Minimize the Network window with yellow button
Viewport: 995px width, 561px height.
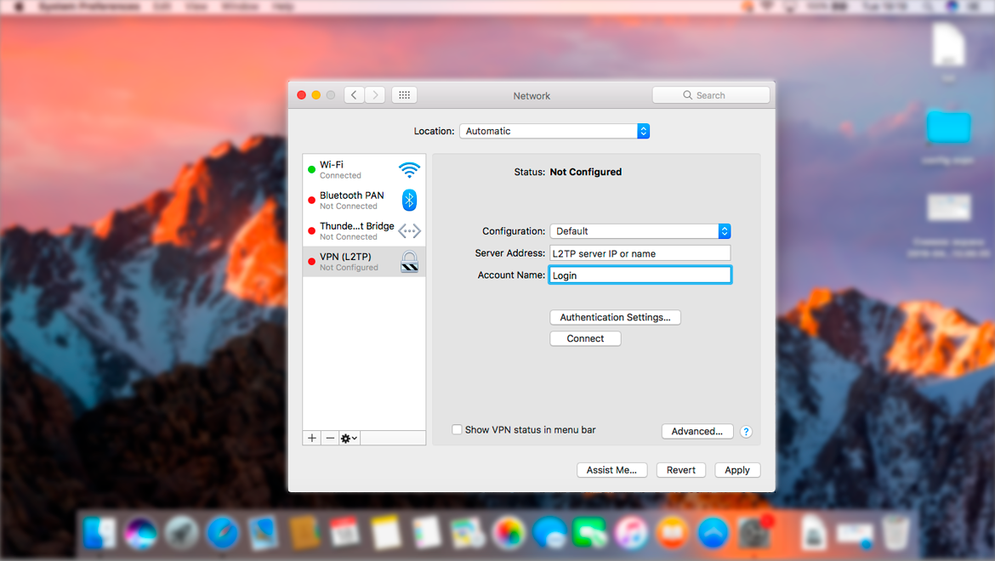tap(316, 95)
